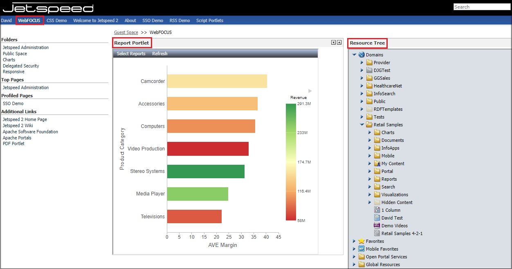Click the My Content folder icon

377,164
